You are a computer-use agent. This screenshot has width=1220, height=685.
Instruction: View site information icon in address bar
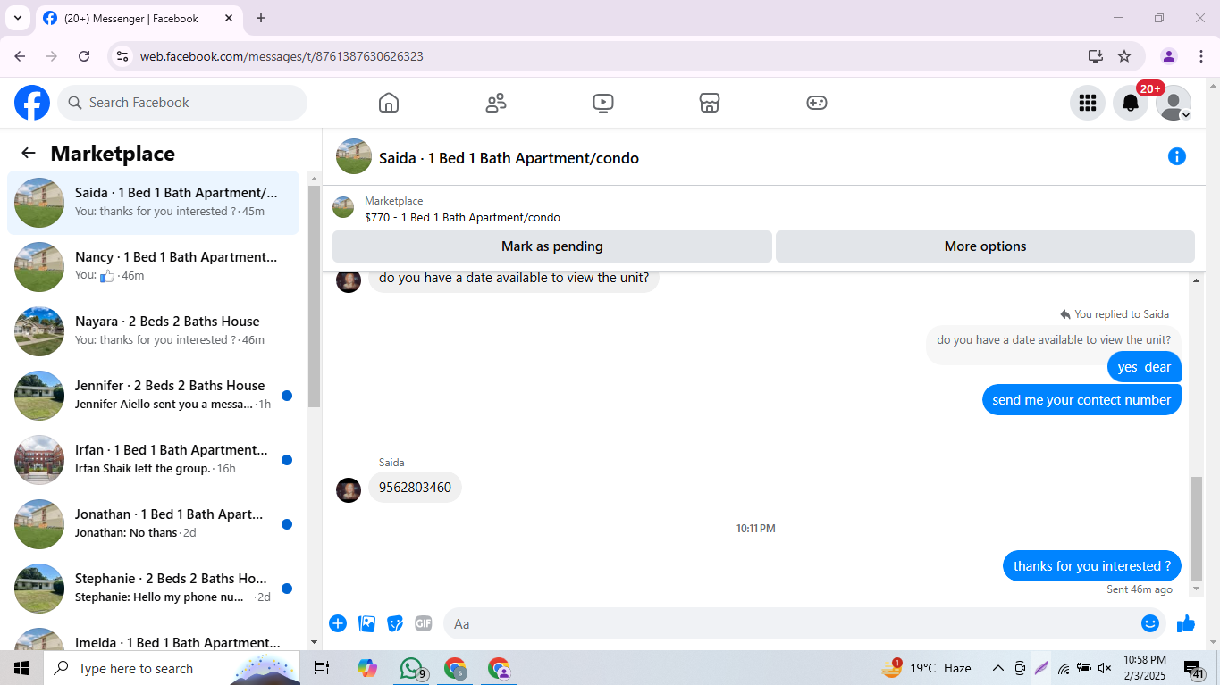click(x=123, y=56)
